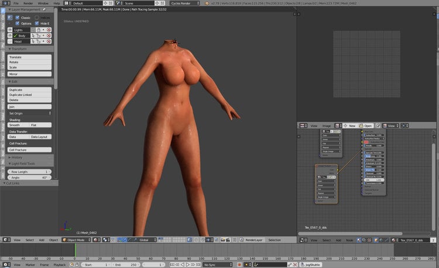Click the End frame input field
Viewport: 439px width, 268px height.
coord(126,264)
